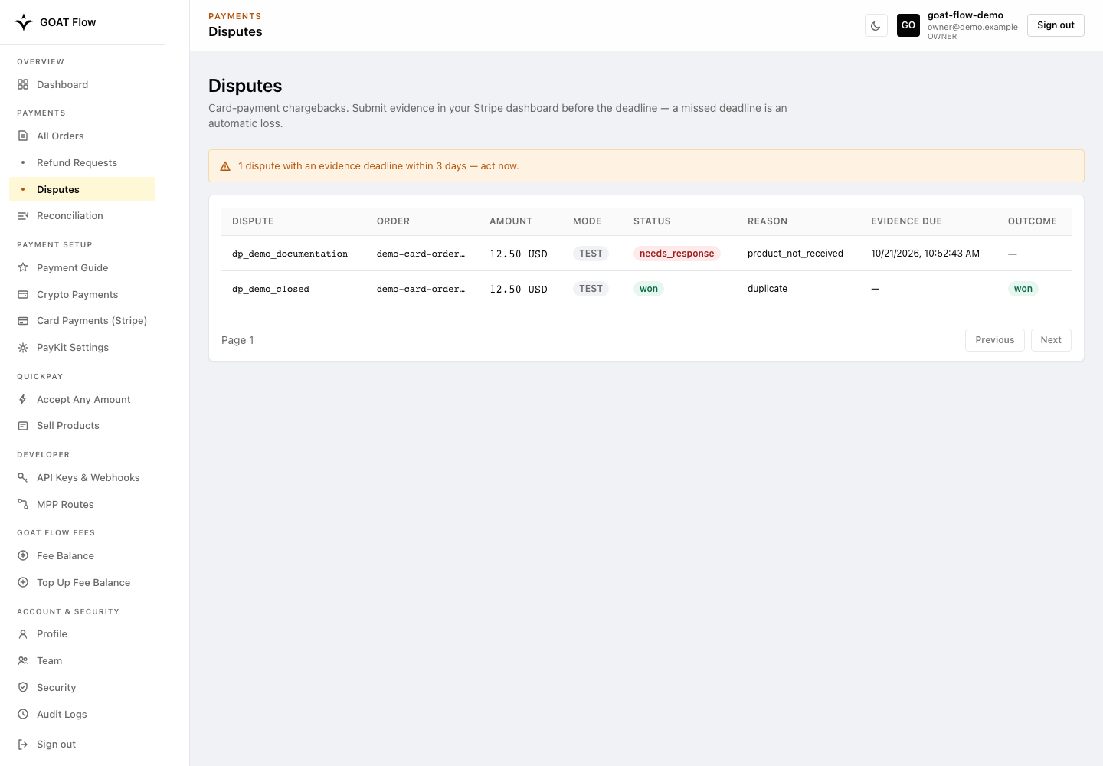Click the Previous page button

point(994,340)
